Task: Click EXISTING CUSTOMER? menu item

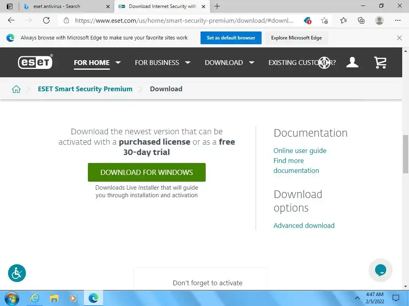Action: [x=302, y=63]
